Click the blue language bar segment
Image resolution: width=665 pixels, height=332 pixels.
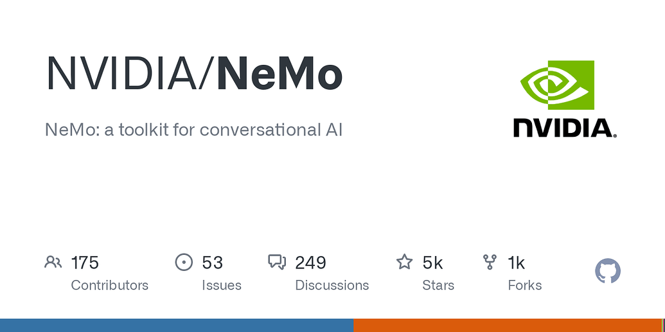pos(177,325)
